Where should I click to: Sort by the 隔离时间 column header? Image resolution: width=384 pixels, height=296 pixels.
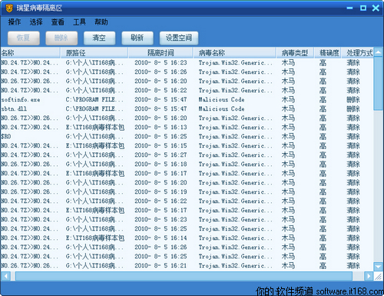point(161,53)
